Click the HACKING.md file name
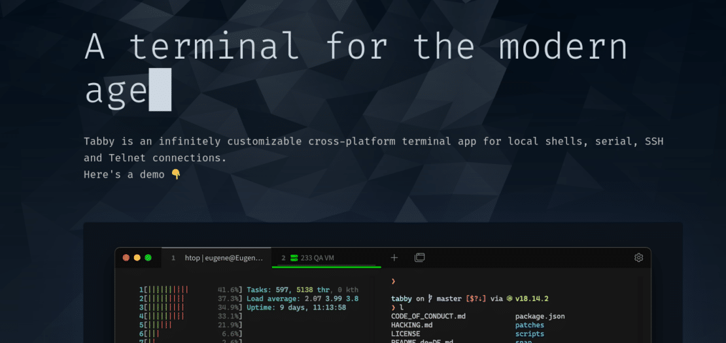This screenshot has width=726, height=343. [411, 325]
